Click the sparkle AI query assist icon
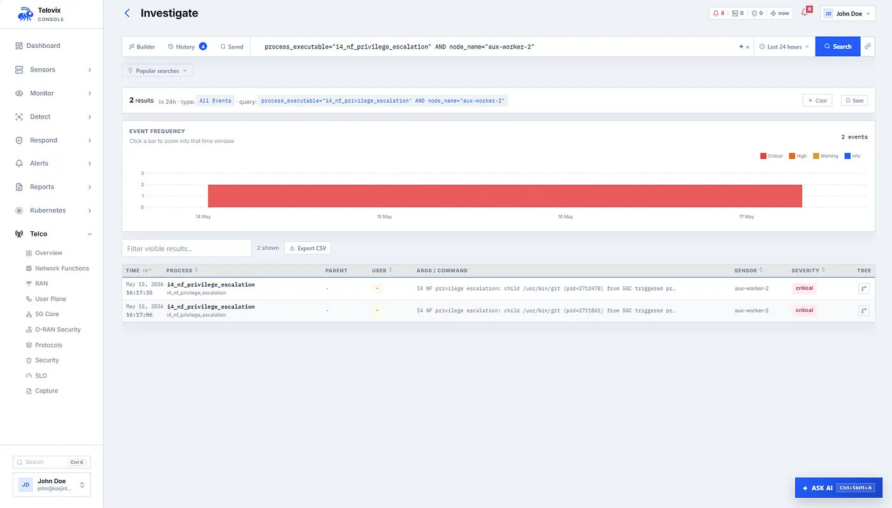This screenshot has height=508, width=892. 741,47
